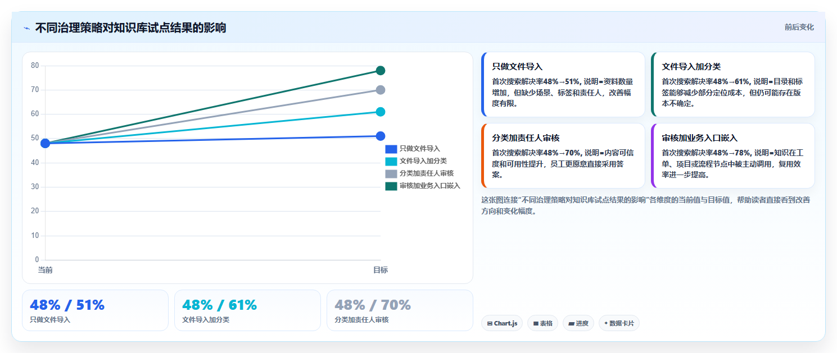837x353 pixels.
Task: Click the 文件导入加分类 legend label
Action: (x=423, y=161)
